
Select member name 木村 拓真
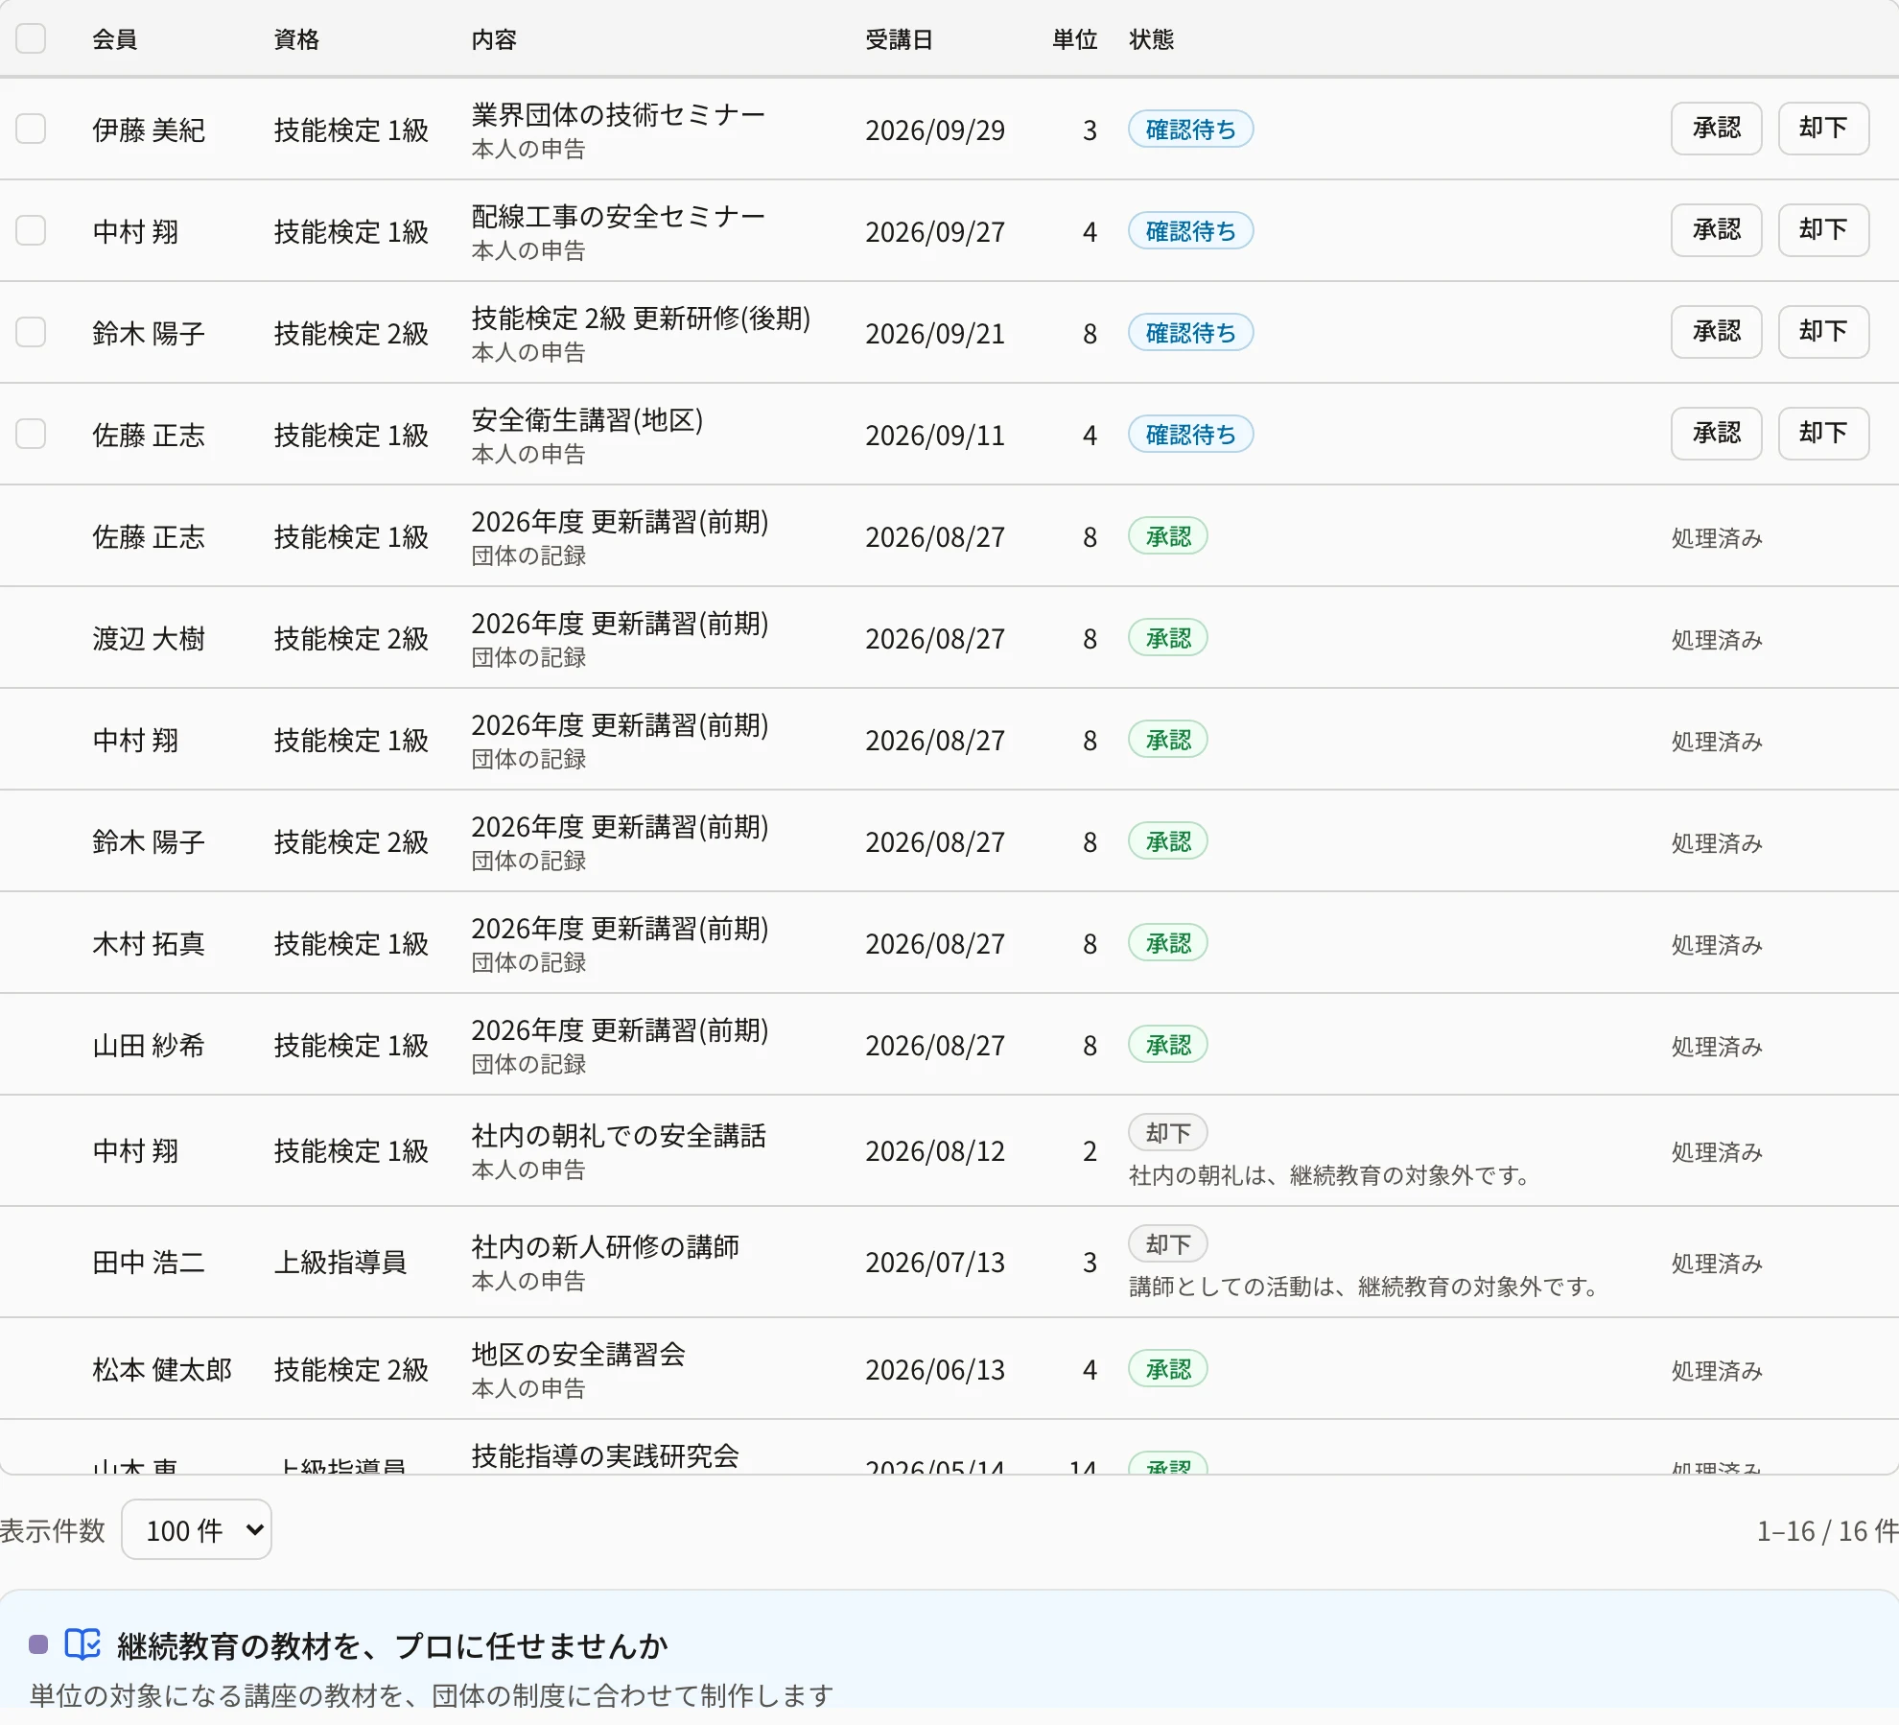coord(149,944)
